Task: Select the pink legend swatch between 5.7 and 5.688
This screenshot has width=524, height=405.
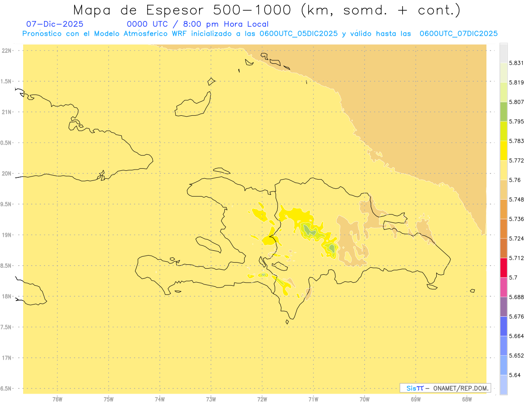Action: click(503, 287)
